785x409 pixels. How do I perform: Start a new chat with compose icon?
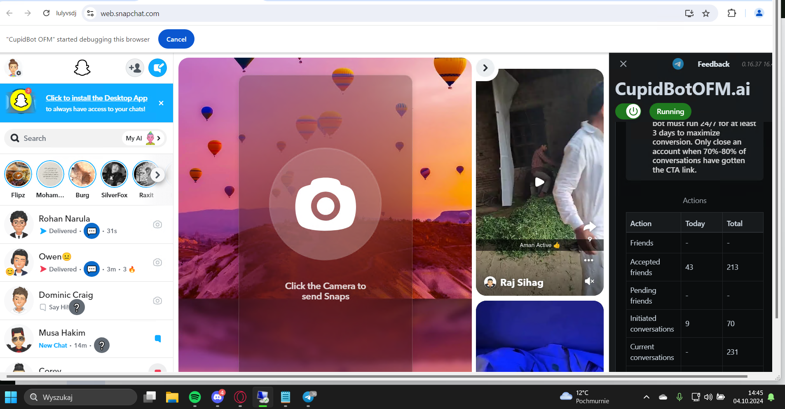coord(157,68)
